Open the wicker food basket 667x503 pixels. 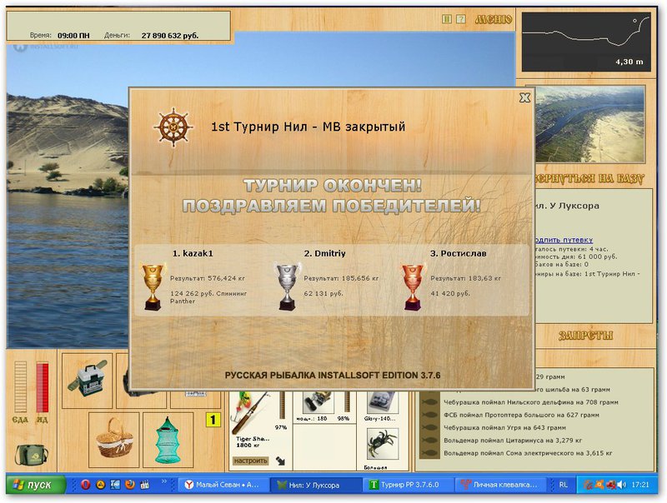pos(114,439)
